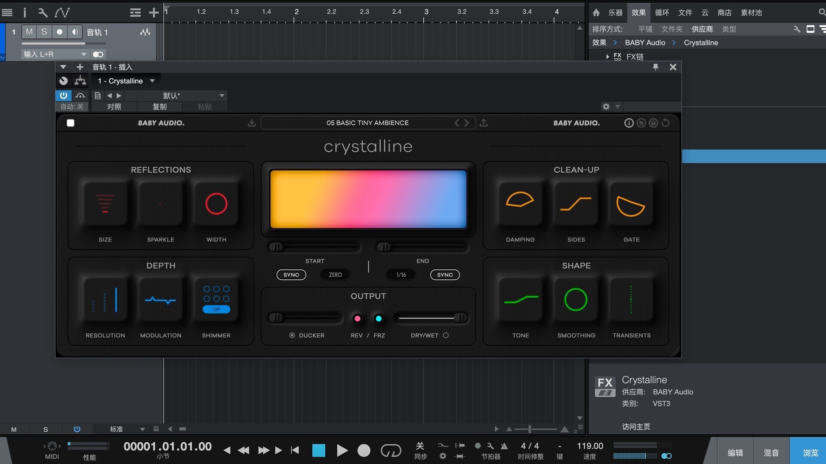Open dropdown arrow beside the gear icon

pyautogui.click(x=617, y=107)
